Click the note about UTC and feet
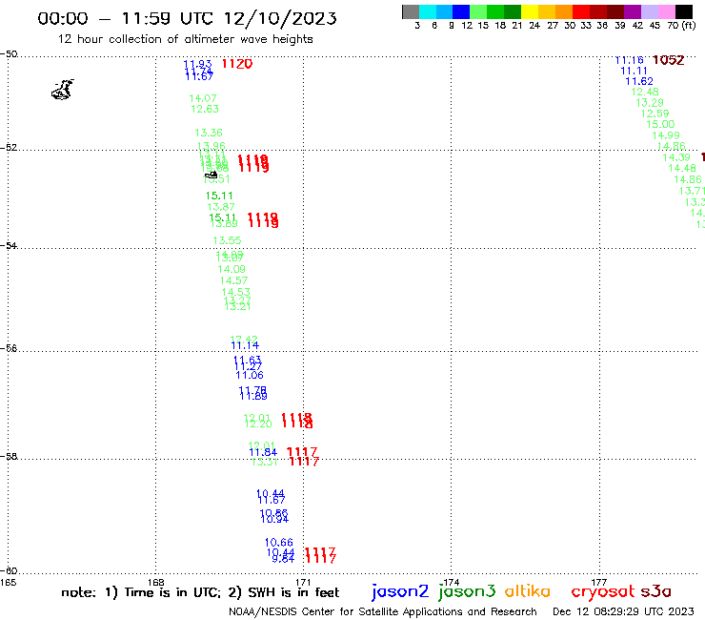This screenshot has width=705, height=620. [x=200, y=592]
